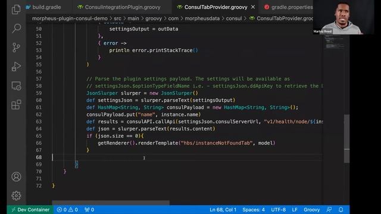381x214 pixels.
Task: Switch to the gradle.properties tab
Action: tap(292, 7)
